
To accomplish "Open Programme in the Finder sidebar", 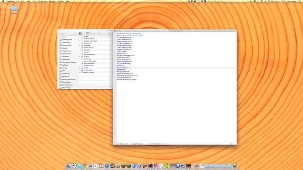I will click(x=66, y=51).
